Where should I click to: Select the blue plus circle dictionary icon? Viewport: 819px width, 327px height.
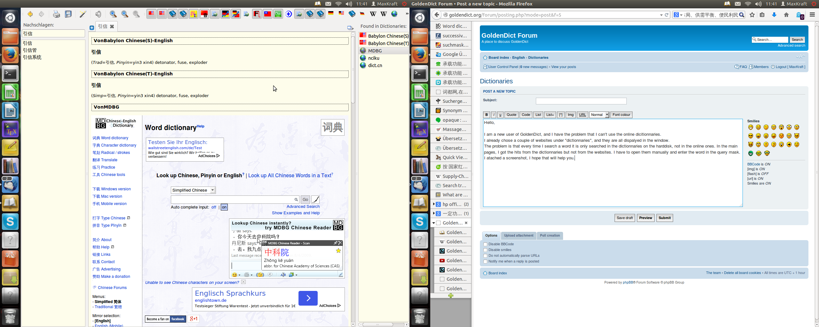tap(289, 14)
